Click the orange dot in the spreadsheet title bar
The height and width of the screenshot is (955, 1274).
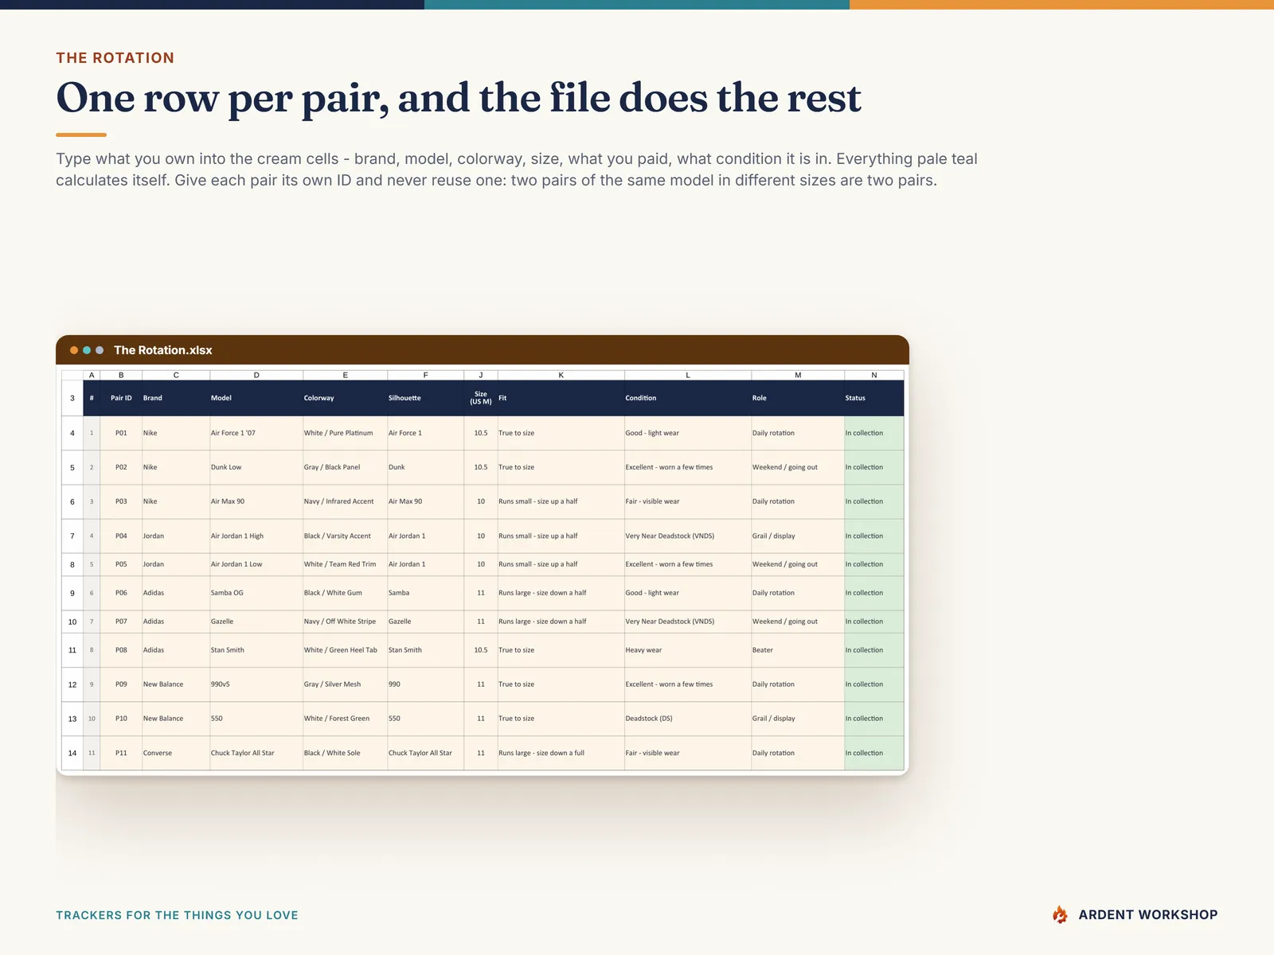pyautogui.click(x=74, y=350)
